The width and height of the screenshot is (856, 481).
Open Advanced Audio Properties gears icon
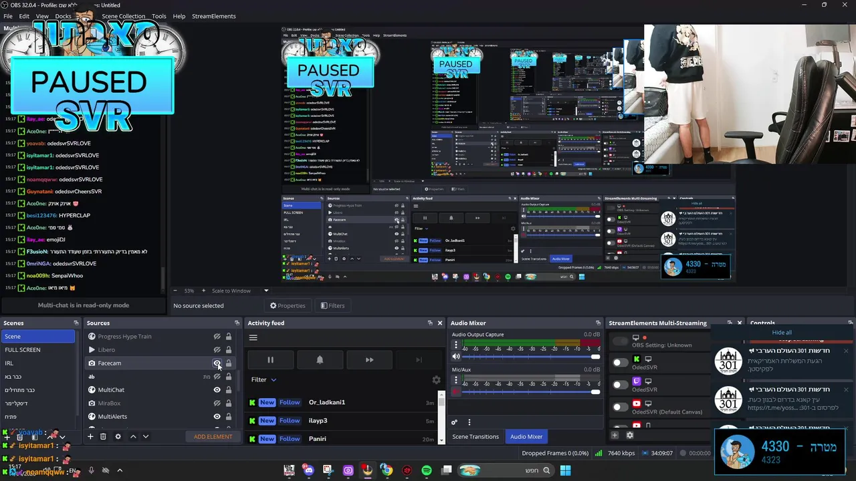[x=454, y=422]
